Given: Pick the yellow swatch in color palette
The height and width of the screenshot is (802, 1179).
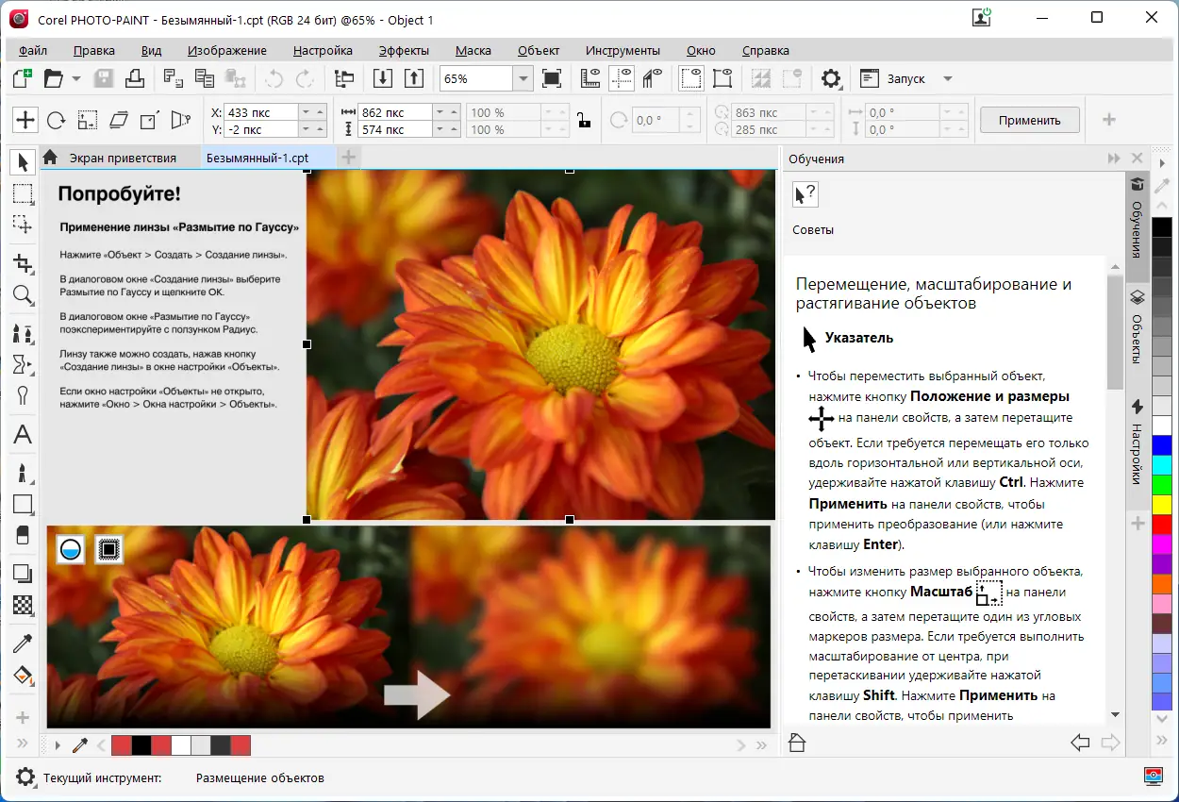Looking at the screenshot, I should (x=1162, y=504).
